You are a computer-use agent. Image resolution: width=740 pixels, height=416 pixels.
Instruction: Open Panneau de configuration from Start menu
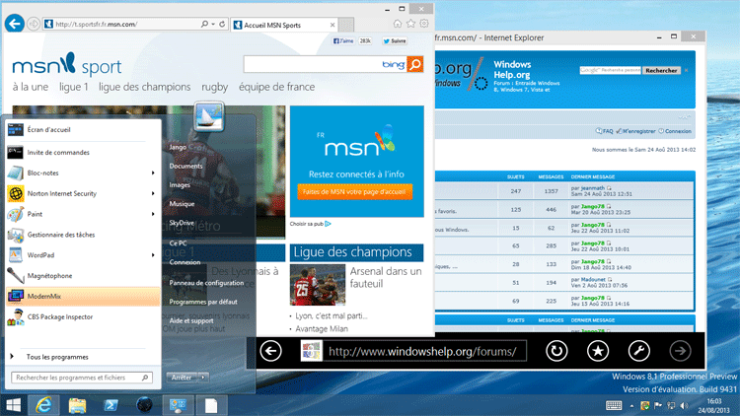205,283
